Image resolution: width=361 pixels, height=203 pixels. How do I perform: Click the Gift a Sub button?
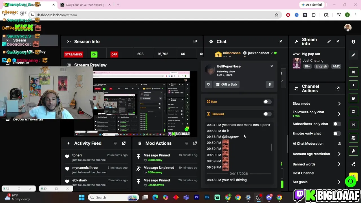pyautogui.click(x=226, y=84)
